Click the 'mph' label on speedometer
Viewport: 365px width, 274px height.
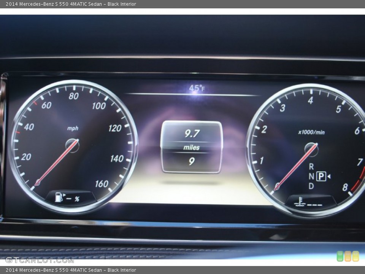pyautogui.click(x=73, y=128)
